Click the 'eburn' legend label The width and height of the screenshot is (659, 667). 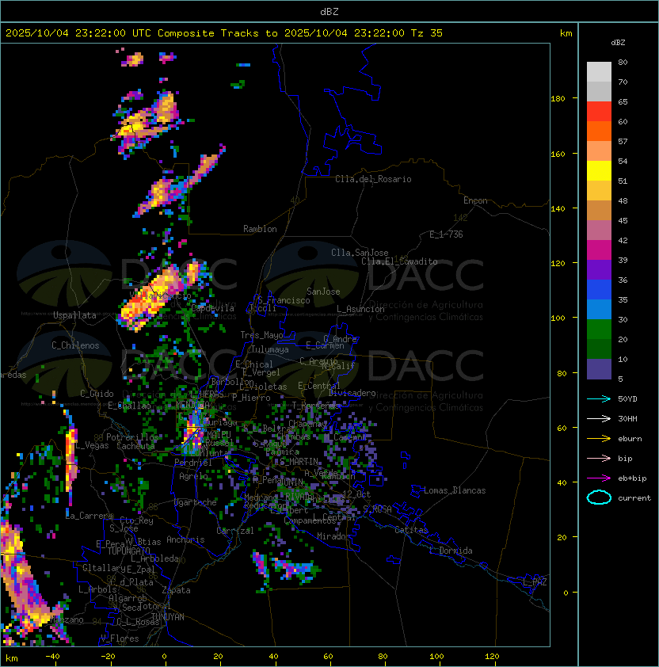630,439
